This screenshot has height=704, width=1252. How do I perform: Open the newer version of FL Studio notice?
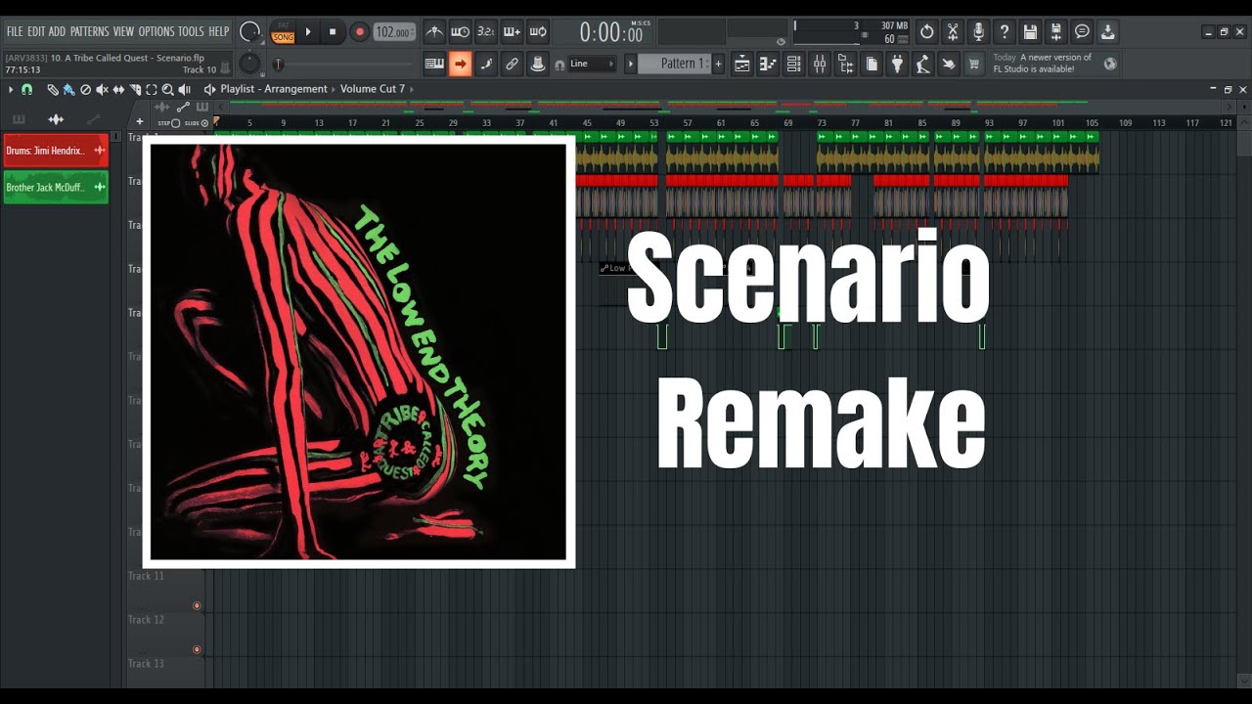(1043, 64)
